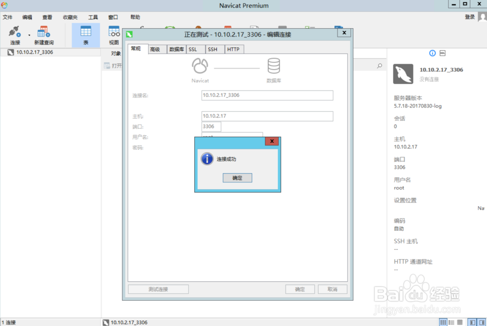Open the 工具 menu
Viewport: 487px width, 326px height.
(x=93, y=17)
